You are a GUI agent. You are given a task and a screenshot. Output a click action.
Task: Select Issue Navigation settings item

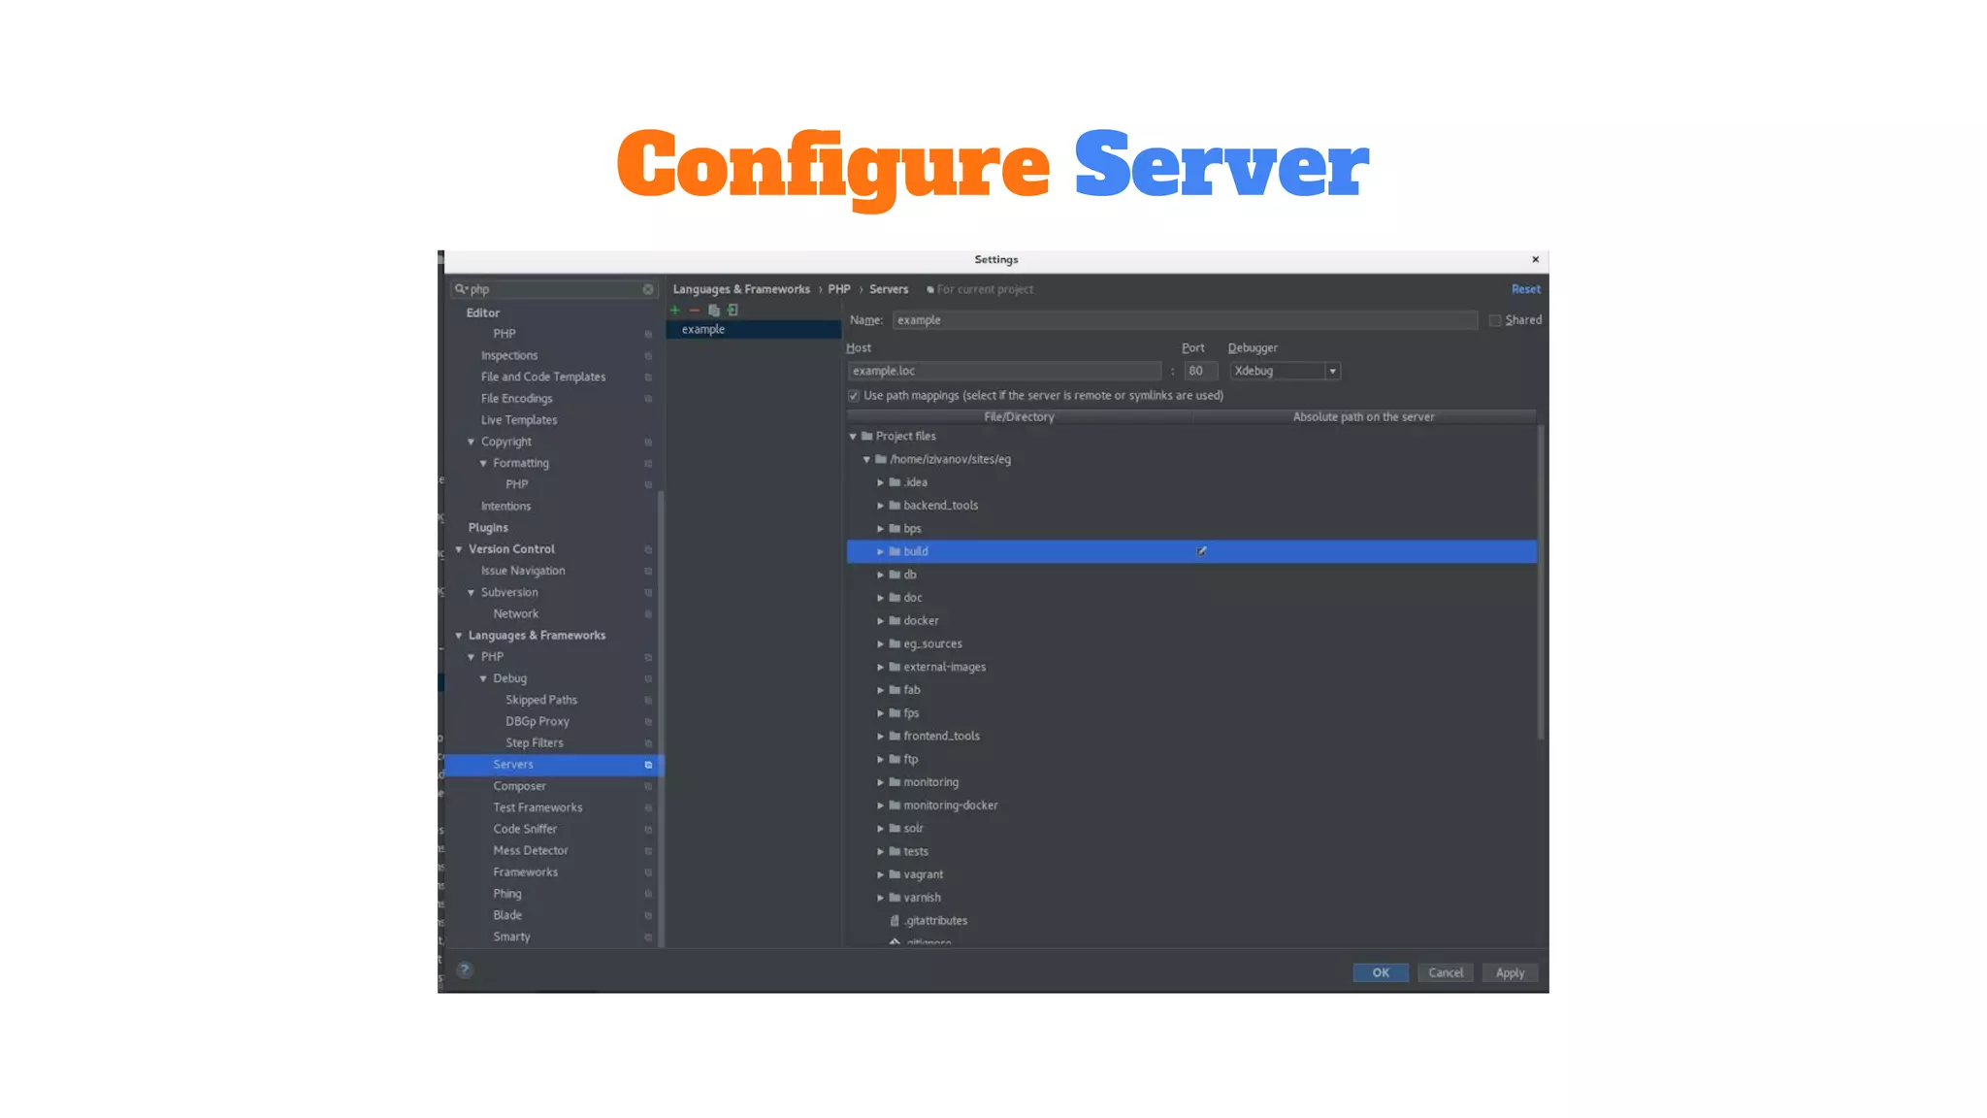(523, 571)
